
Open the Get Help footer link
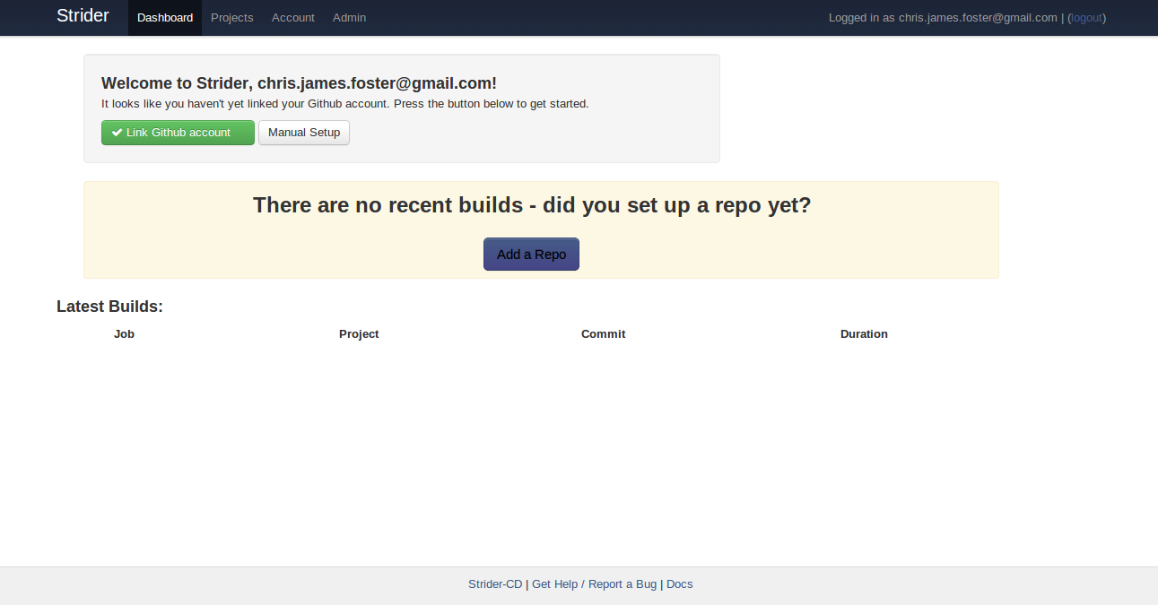(554, 584)
